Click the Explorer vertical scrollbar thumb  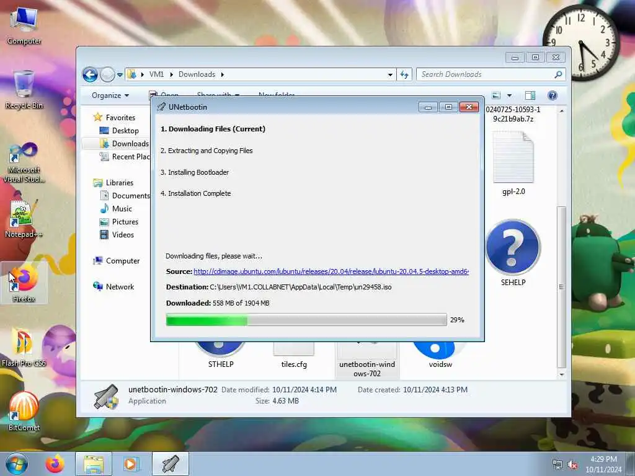tap(561, 287)
